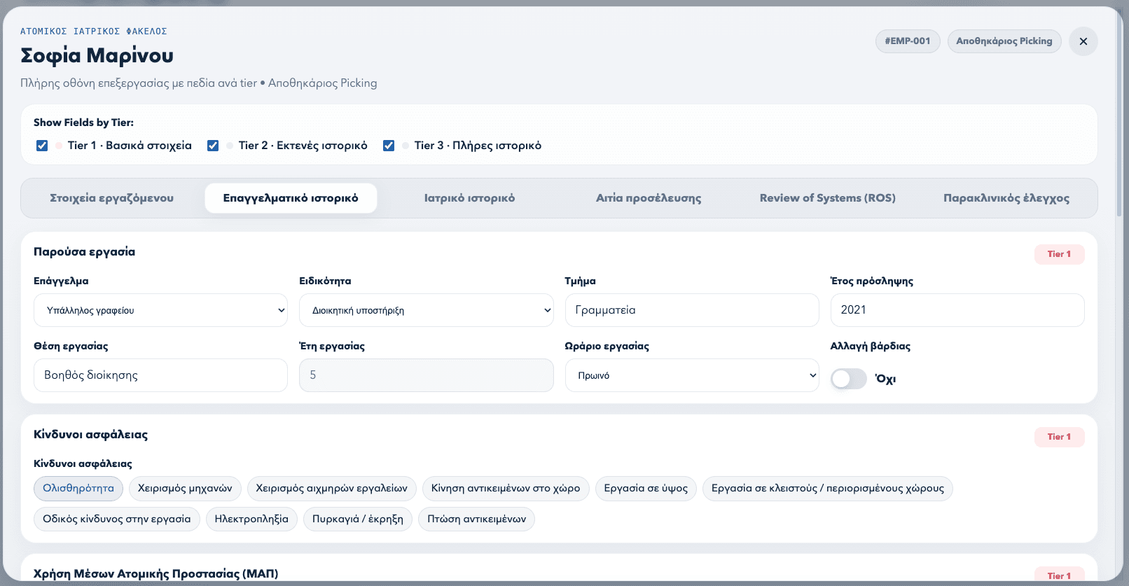Select Χειρισμός αιχμηρών εργαλείων chip
The height and width of the screenshot is (586, 1129).
tap(332, 489)
